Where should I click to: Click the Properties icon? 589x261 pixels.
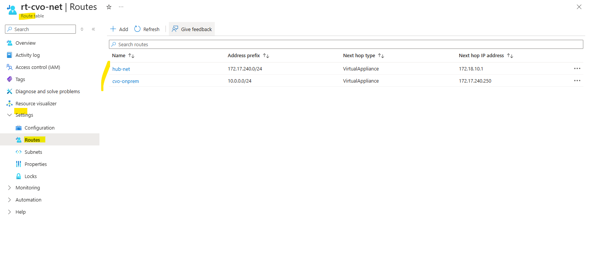[x=19, y=164]
